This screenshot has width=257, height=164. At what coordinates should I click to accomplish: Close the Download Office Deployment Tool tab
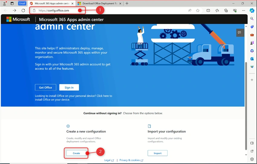tap(120, 3)
